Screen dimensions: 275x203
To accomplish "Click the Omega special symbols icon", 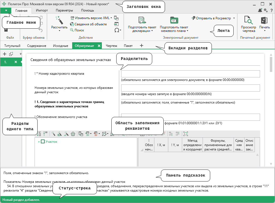I will 117,30.
